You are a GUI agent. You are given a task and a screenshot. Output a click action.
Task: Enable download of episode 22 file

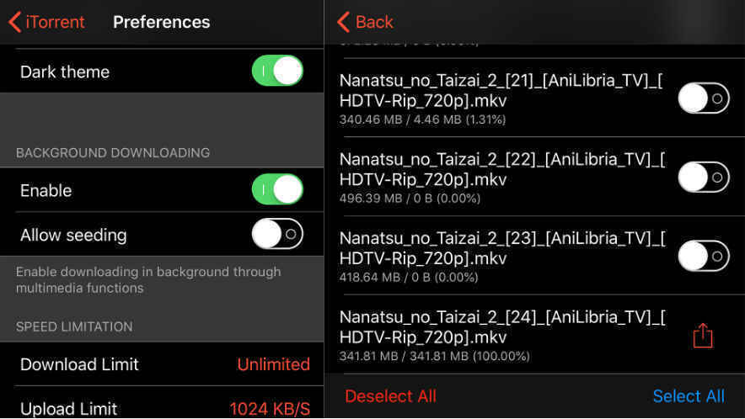[x=704, y=177]
